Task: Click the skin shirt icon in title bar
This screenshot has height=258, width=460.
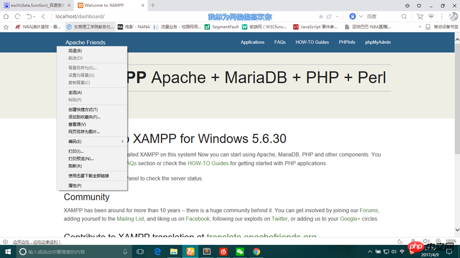Action: click(419, 6)
